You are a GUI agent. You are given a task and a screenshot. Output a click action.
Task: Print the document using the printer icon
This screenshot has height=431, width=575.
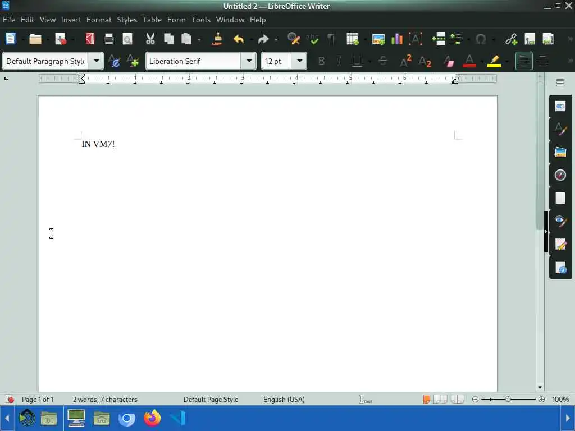coord(109,39)
